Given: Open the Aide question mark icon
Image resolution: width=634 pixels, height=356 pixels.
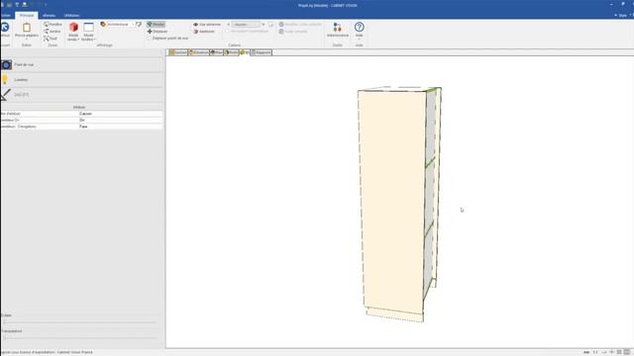Looking at the screenshot, I should (x=359, y=27).
